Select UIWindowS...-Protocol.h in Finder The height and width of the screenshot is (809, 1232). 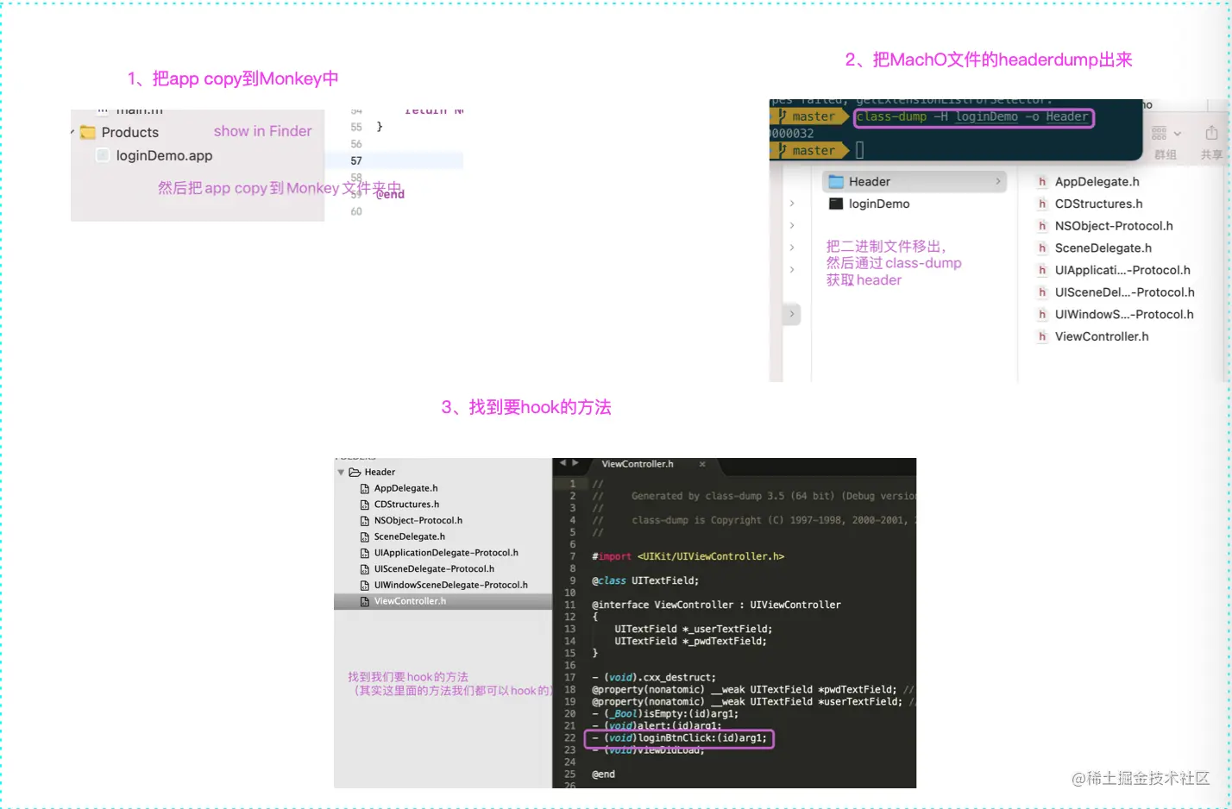(1116, 315)
